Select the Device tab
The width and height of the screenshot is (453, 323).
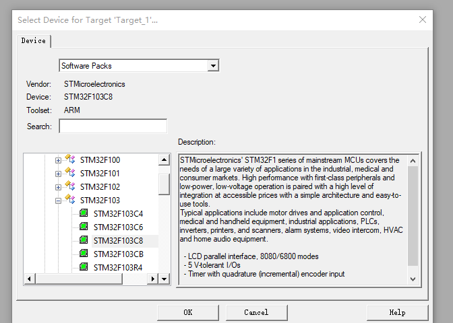(x=34, y=40)
